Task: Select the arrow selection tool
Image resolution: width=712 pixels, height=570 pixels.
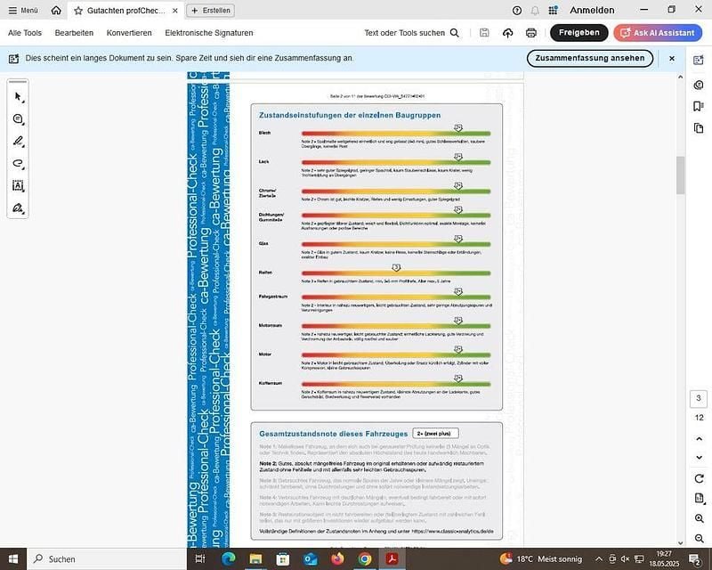Action: 18,97
